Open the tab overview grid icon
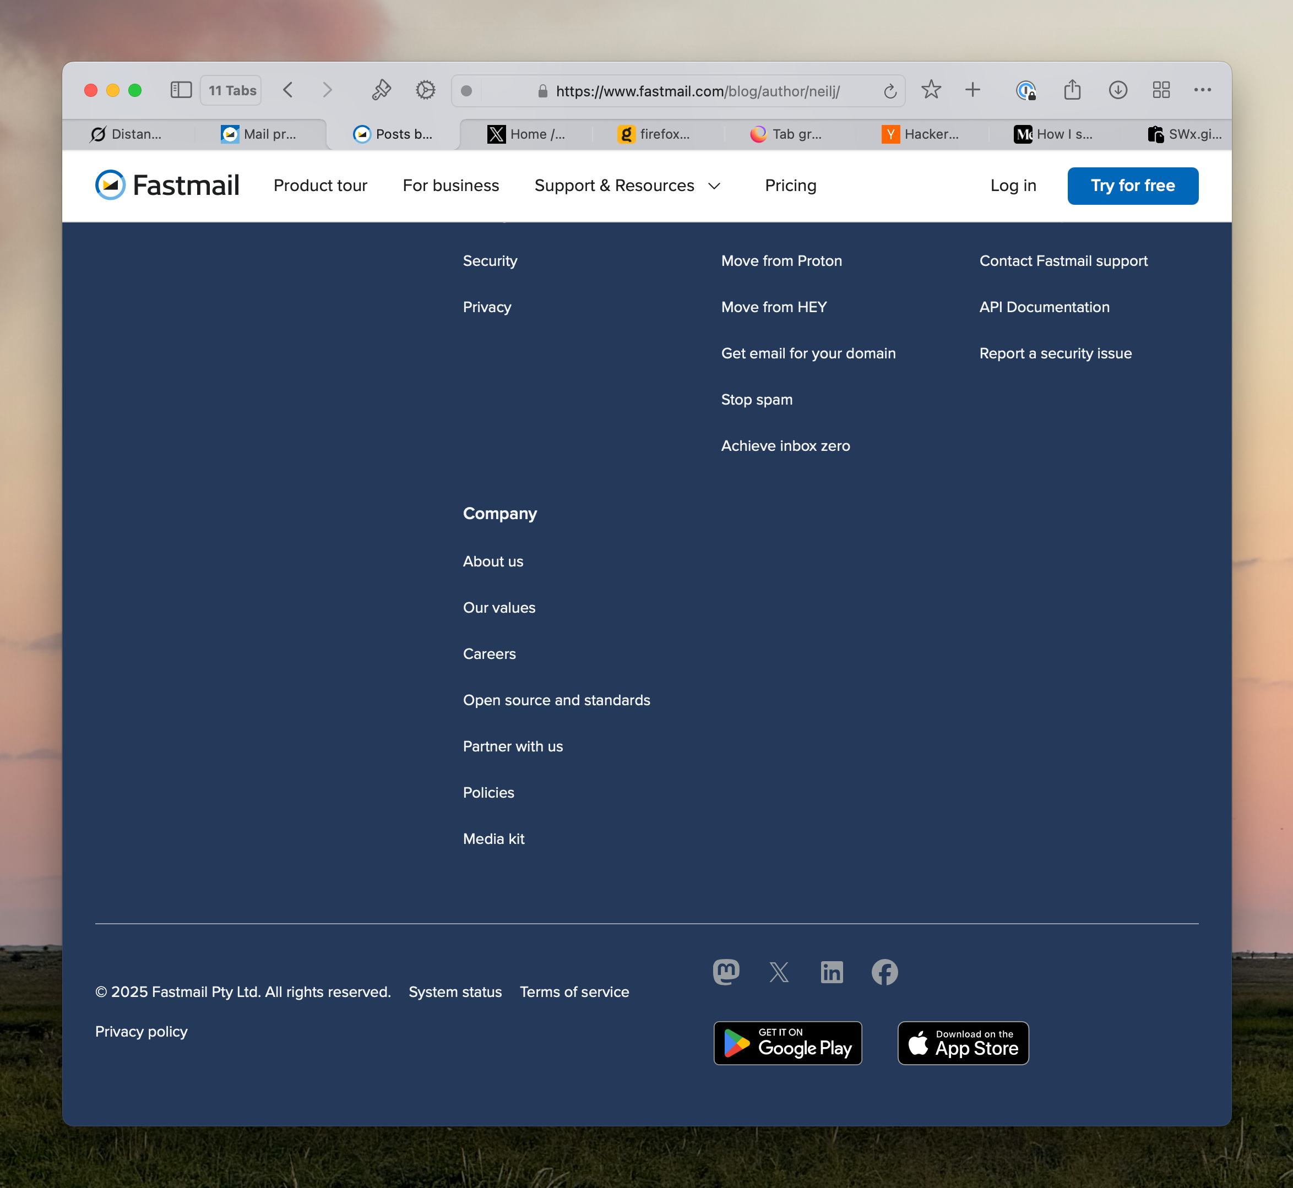 coord(1161,90)
